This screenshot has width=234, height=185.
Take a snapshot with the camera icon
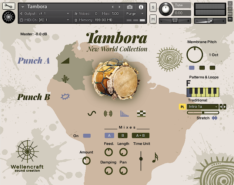click(130, 7)
